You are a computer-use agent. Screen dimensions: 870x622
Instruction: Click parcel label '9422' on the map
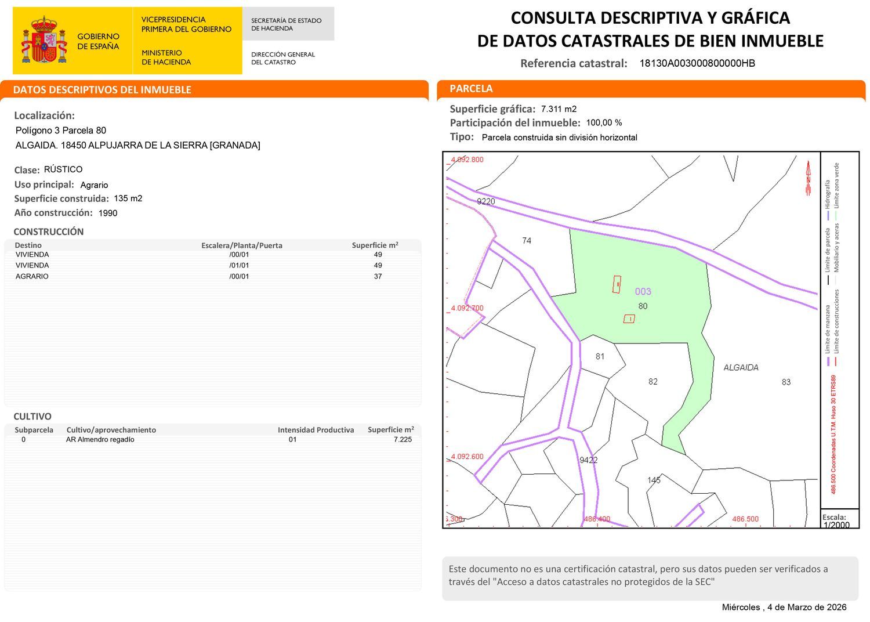click(x=588, y=460)
